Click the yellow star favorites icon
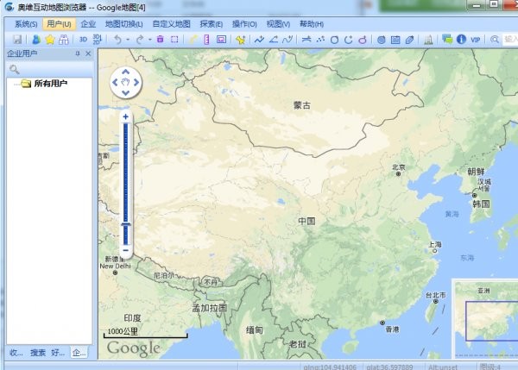Image resolution: width=518 pixels, height=370 pixels. (x=50, y=40)
